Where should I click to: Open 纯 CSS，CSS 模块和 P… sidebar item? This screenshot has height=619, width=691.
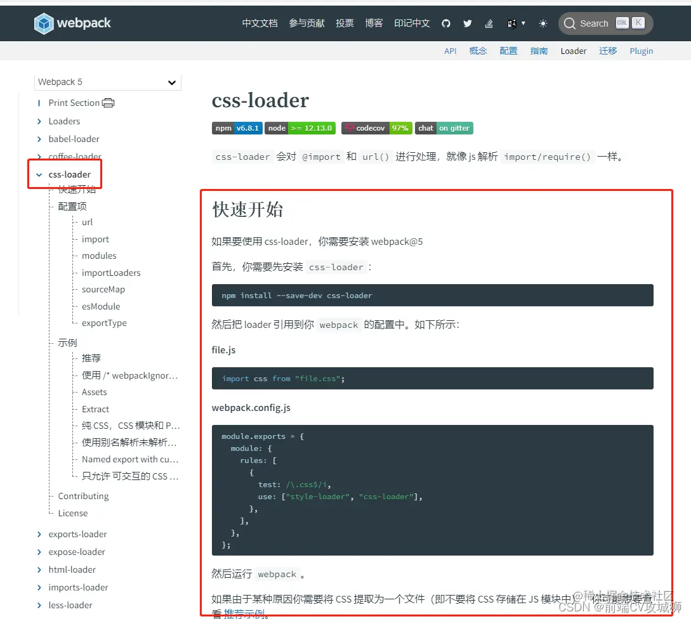[x=131, y=426]
